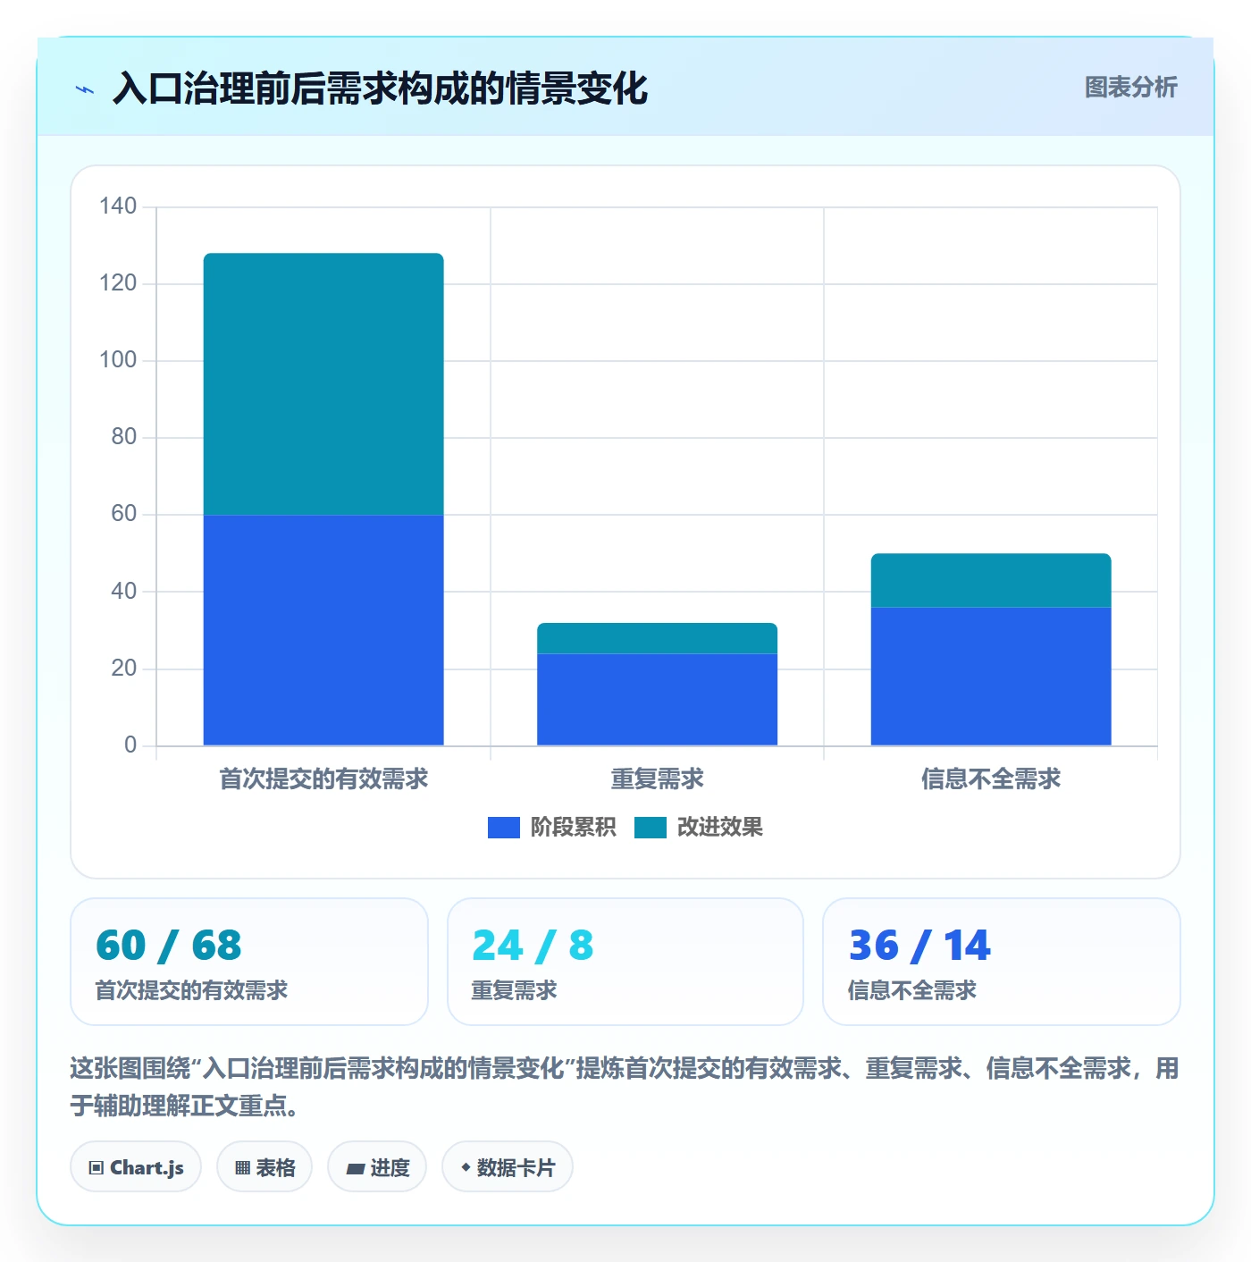Select the 表格 tag chip
Screen dimensions: 1251x1262
click(x=264, y=1166)
